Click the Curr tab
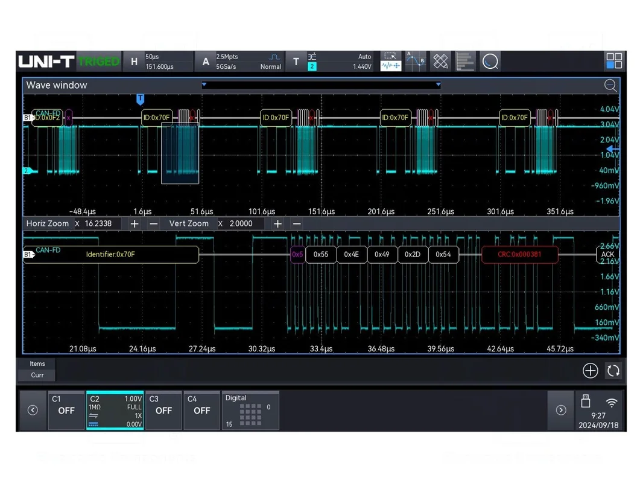Viewport: 643px width, 483px height. click(x=37, y=375)
